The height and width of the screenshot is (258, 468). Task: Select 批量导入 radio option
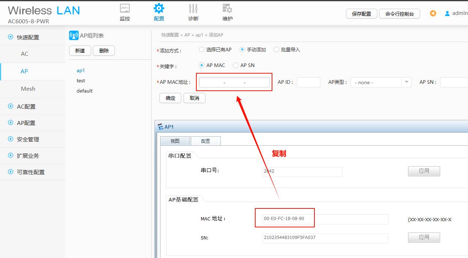276,49
